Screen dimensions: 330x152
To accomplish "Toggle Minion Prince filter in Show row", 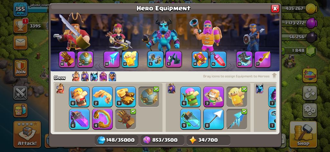I will 94,77.
